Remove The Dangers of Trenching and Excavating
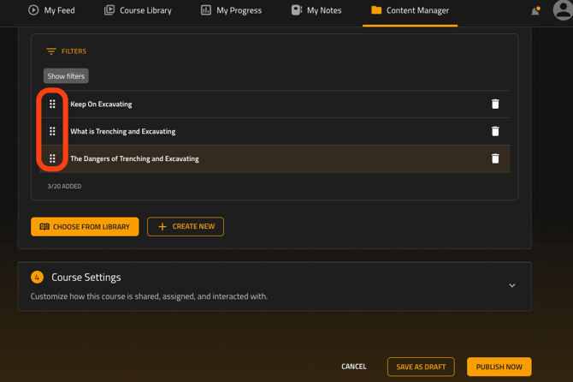This screenshot has height=382, width=573. click(495, 158)
